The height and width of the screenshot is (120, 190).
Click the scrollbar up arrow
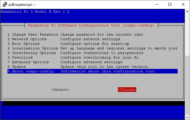click(187, 11)
